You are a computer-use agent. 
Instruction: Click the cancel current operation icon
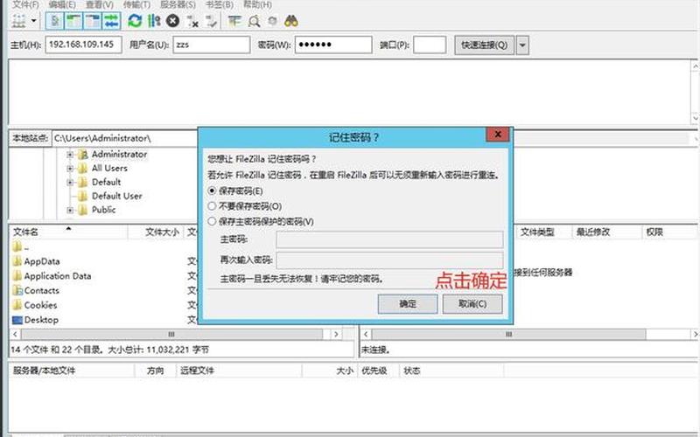point(172,20)
